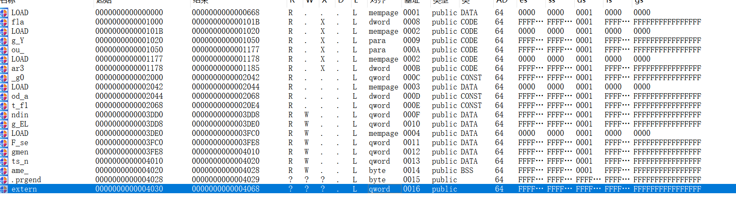This screenshot has height=224, width=736.
Task: Click the icon of highlighted extern row
Action: pos(4,189)
